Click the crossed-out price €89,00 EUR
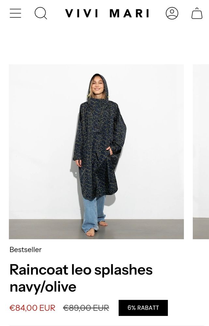Viewport: 209px width, 326px height. (x=86, y=308)
